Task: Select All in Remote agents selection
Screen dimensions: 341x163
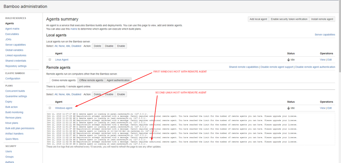Action: click(x=56, y=94)
